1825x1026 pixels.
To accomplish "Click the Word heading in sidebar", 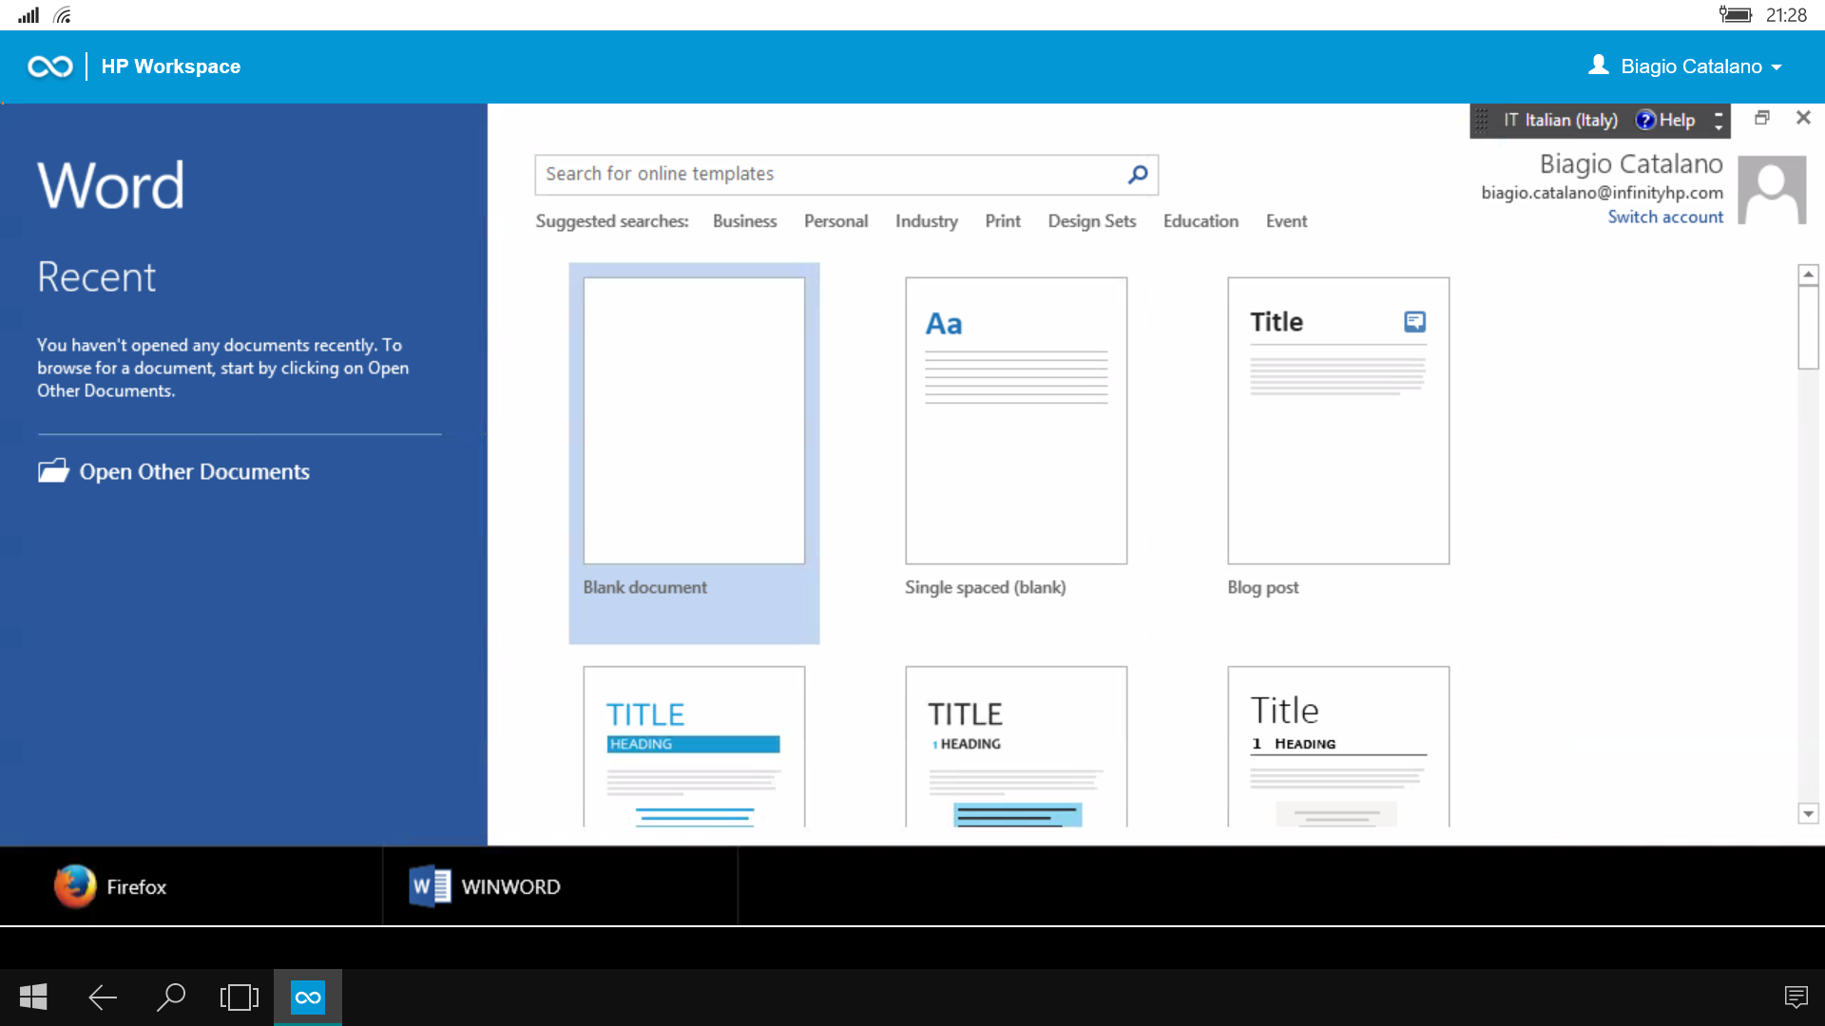I will (x=111, y=185).
